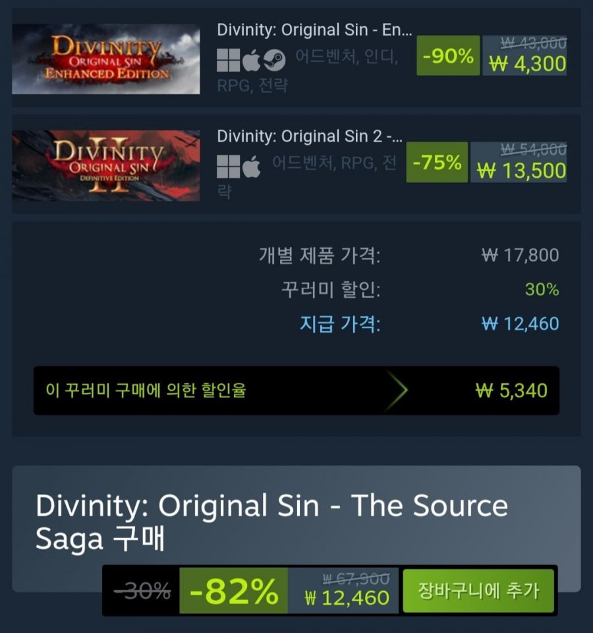The width and height of the screenshot is (593, 633).
Task: Click the Windows icon for Divinity Original Sin Enhanced
Action: (228, 60)
